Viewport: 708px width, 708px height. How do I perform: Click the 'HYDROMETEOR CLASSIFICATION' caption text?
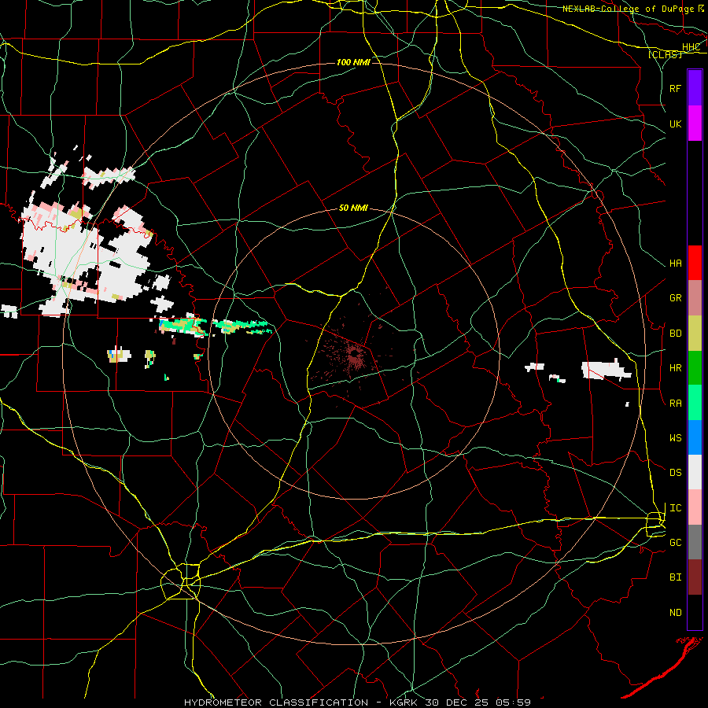click(276, 702)
